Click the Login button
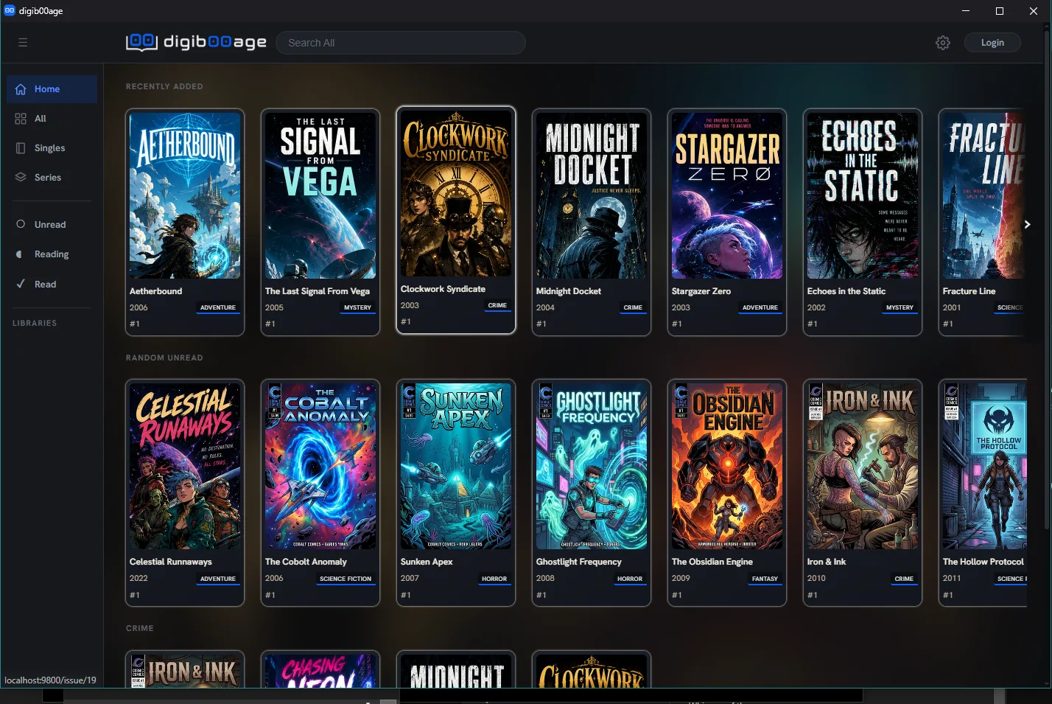 [x=992, y=43]
